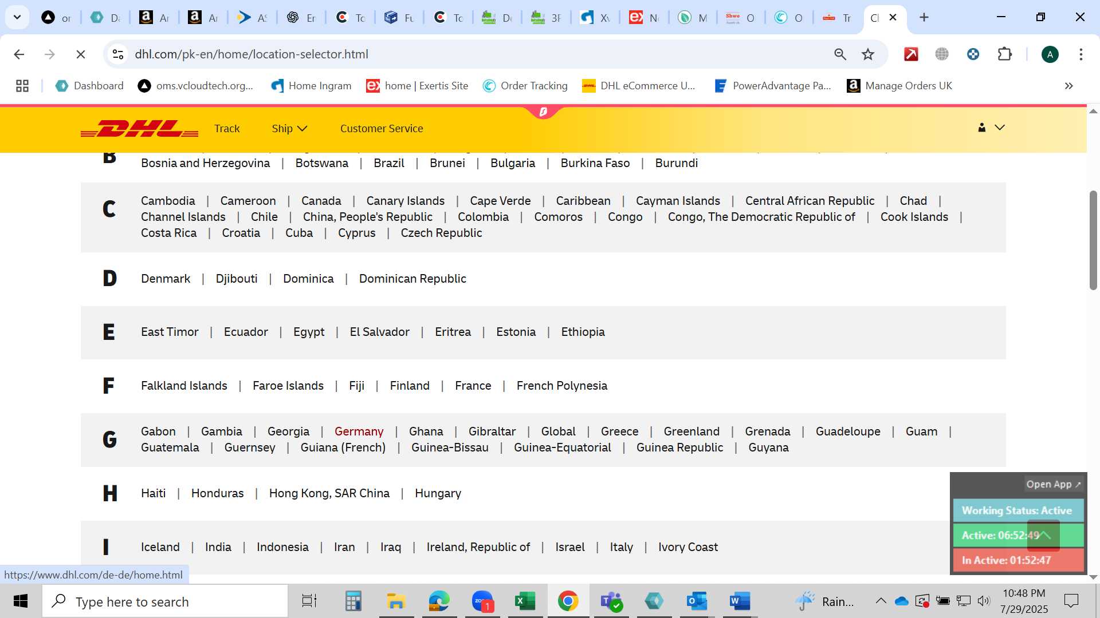This screenshot has width=1100, height=618.
Task: Close the current active tab
Action: point(893,17)
